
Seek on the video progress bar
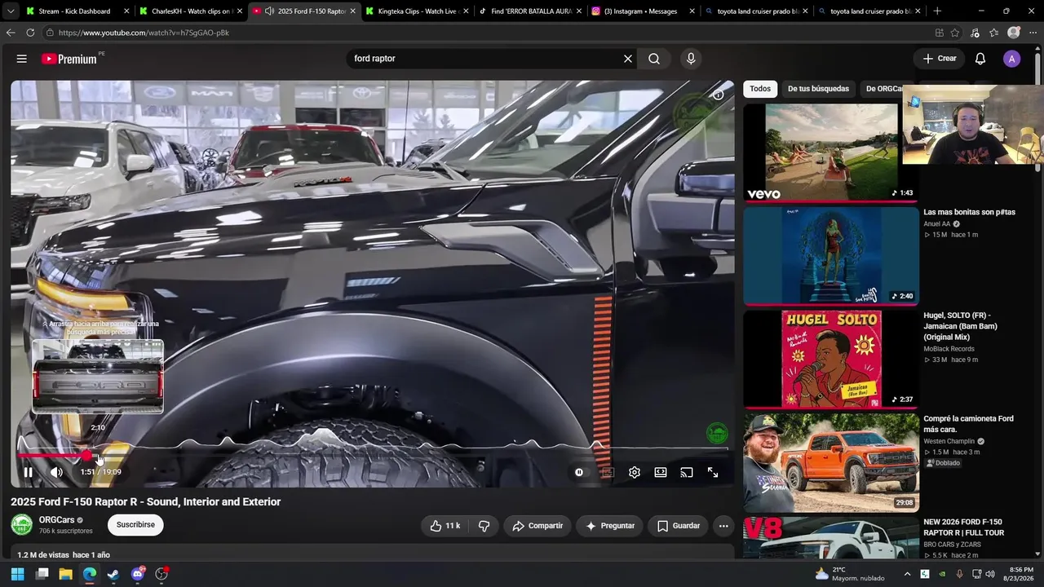pyautogui.click(x=373, y=455)
